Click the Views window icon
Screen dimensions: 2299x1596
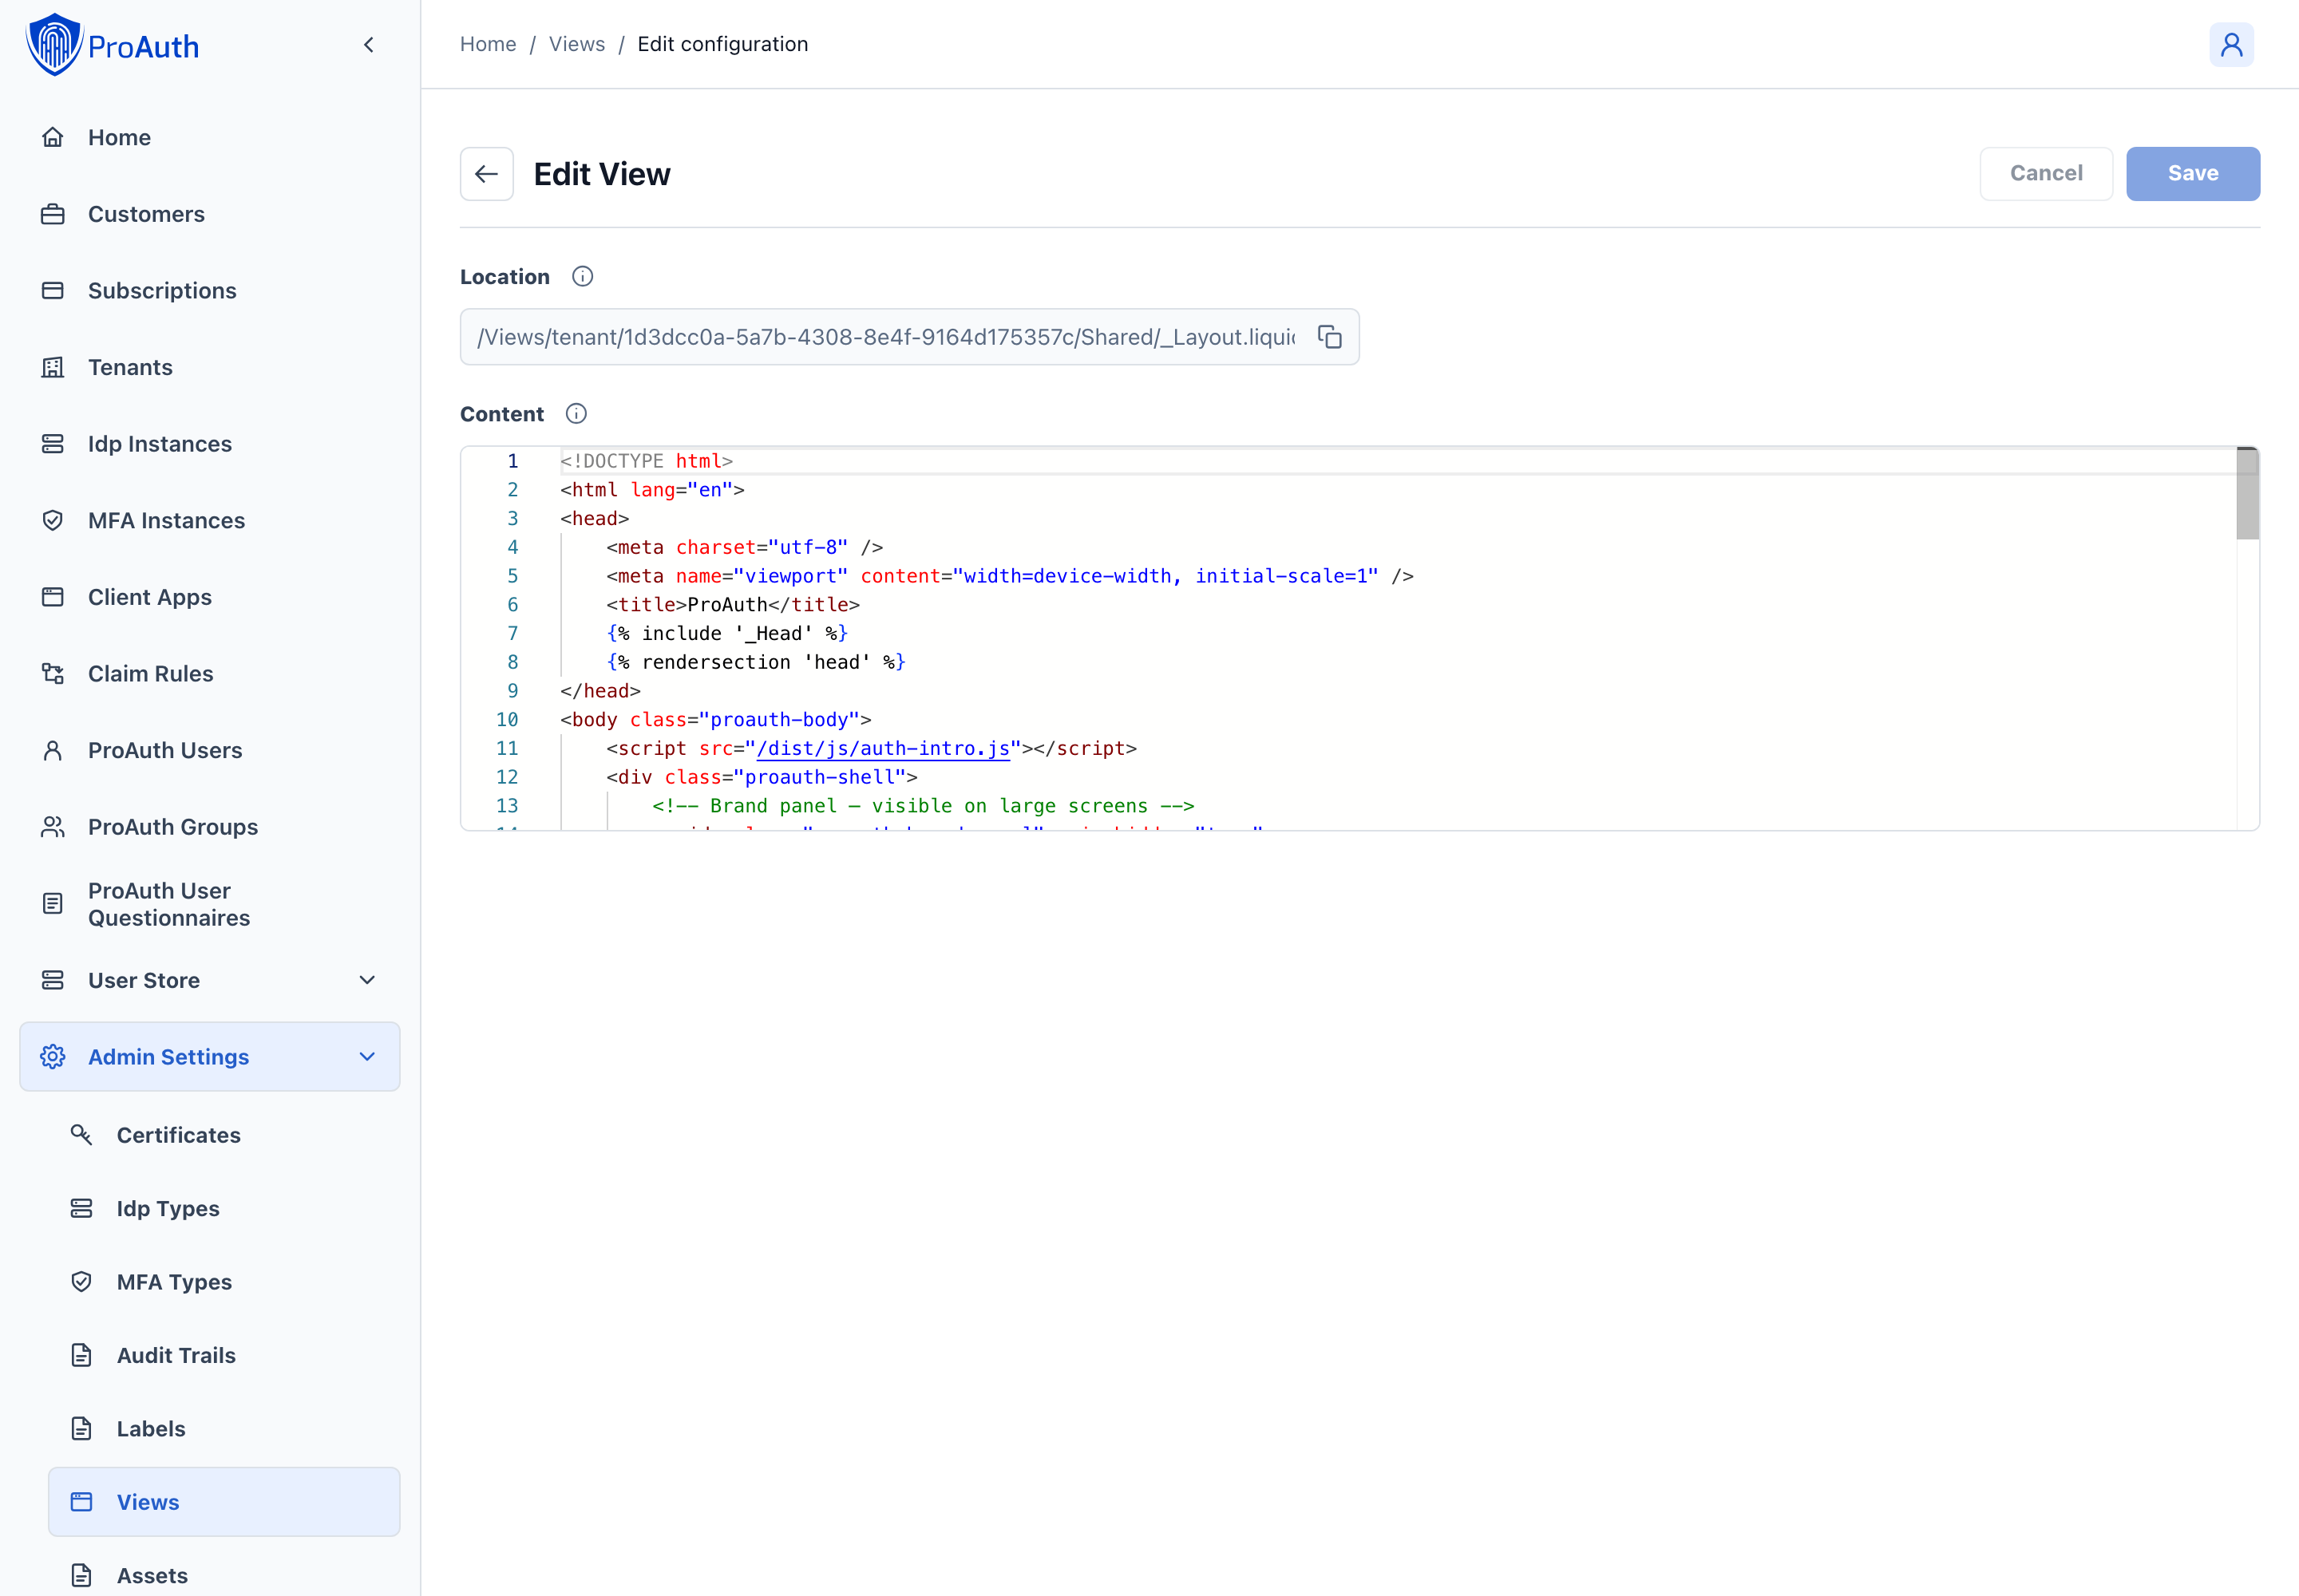(x=82, y=1502)
